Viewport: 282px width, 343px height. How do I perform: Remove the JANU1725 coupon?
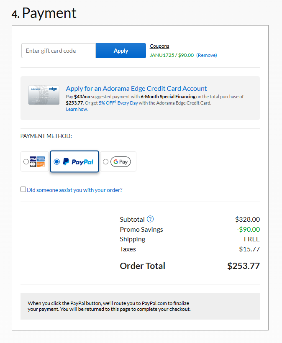click(207, 55)
